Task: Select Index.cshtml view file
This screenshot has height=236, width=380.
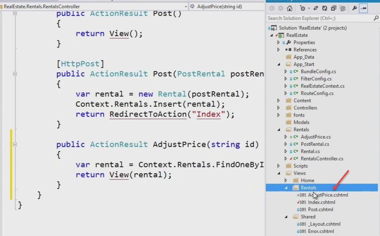Action: pyautogui.click(x=321, y=203)
